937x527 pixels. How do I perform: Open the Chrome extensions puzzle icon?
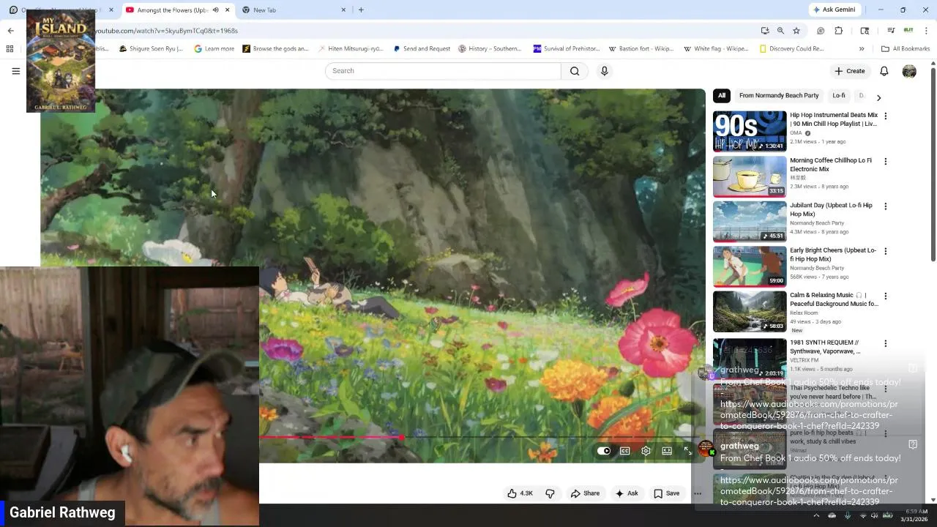point(839,31)
